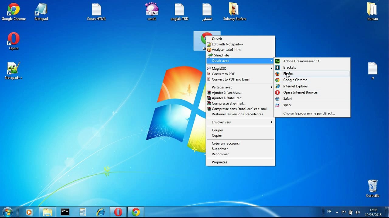Select the rr file icon

point(373,71)
